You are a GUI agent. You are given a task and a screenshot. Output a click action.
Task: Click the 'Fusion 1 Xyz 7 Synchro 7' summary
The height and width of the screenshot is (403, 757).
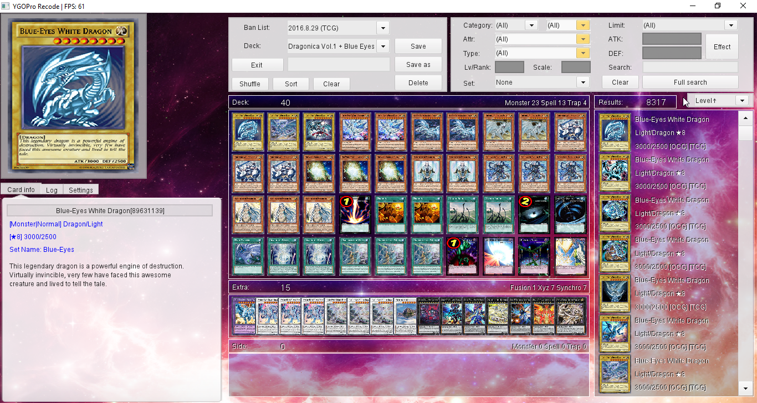(x=548, y=288)
